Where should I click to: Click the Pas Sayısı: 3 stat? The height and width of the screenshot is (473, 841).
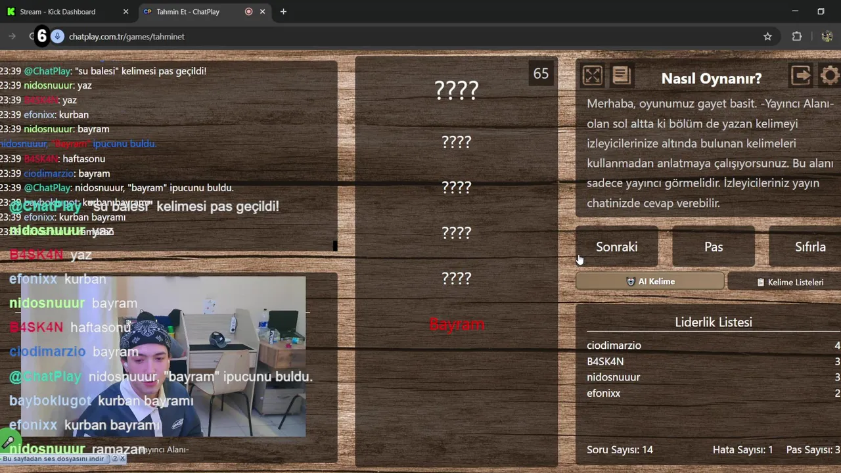point(813,450)
